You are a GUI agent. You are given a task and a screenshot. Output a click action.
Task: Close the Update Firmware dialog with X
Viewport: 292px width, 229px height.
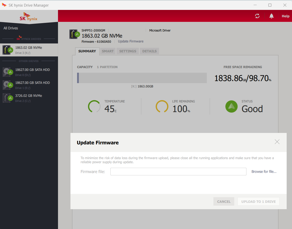coord(277,142)
